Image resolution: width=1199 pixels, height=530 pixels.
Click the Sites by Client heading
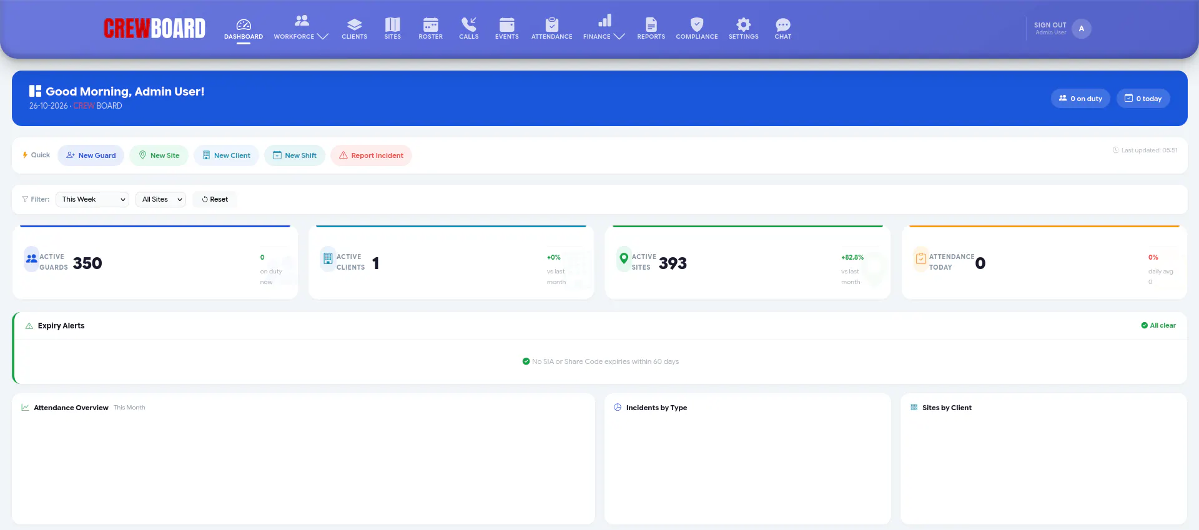(x=947, y=408)
